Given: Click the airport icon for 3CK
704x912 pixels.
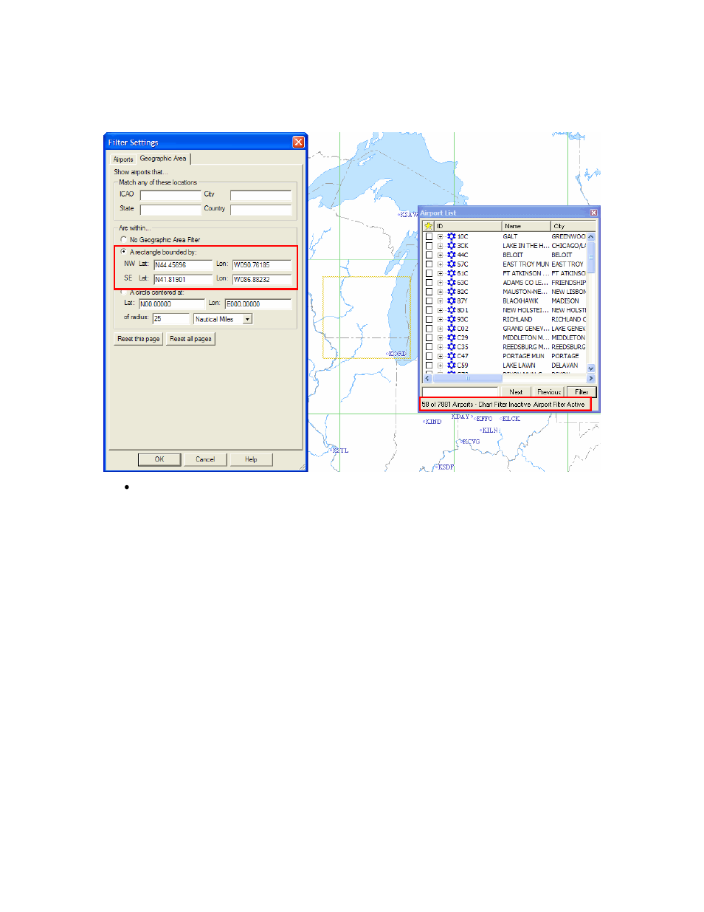Looking at the screenshot, I should click(452, 246).
